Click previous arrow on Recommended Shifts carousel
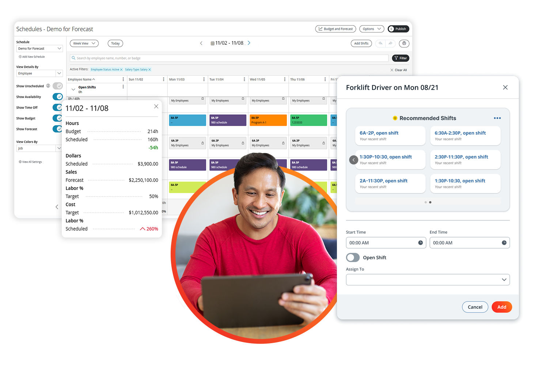Image resolution: width=539 pixels, height=372 pixels. click(x=353, y=160)
